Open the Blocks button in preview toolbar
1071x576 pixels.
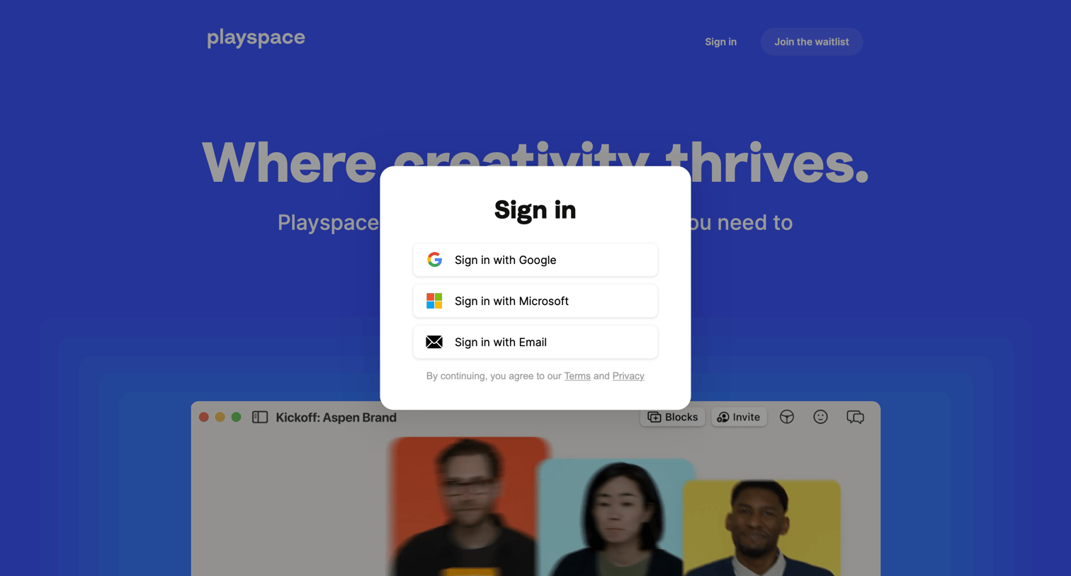(x=673, y=417)
